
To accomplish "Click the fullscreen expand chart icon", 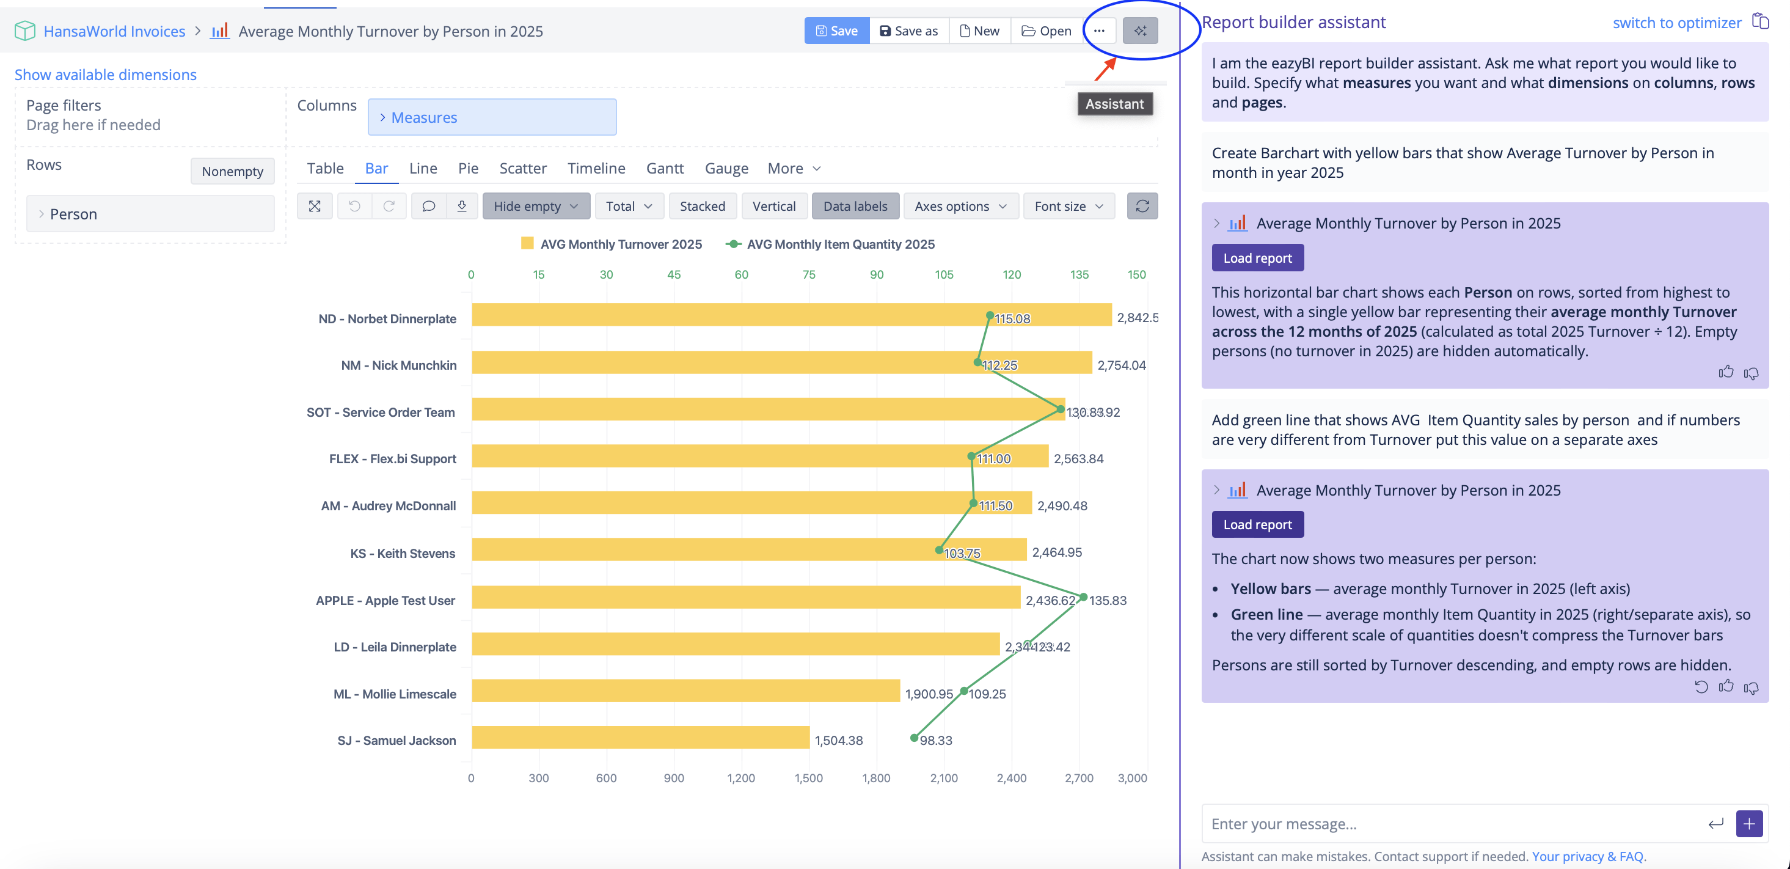I will pos(315,206).
